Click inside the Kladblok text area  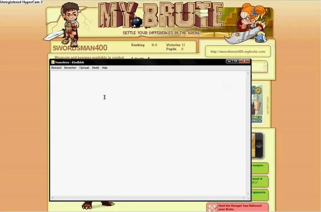click(x=148, y=133)
